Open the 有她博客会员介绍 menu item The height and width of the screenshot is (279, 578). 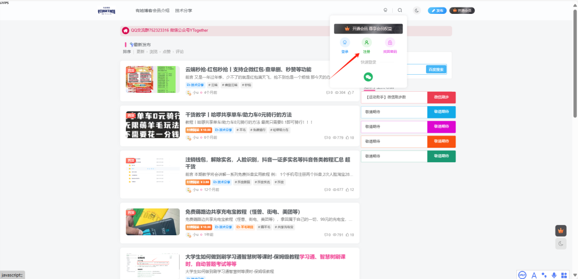pyautogui.click(x=152, y=11)
